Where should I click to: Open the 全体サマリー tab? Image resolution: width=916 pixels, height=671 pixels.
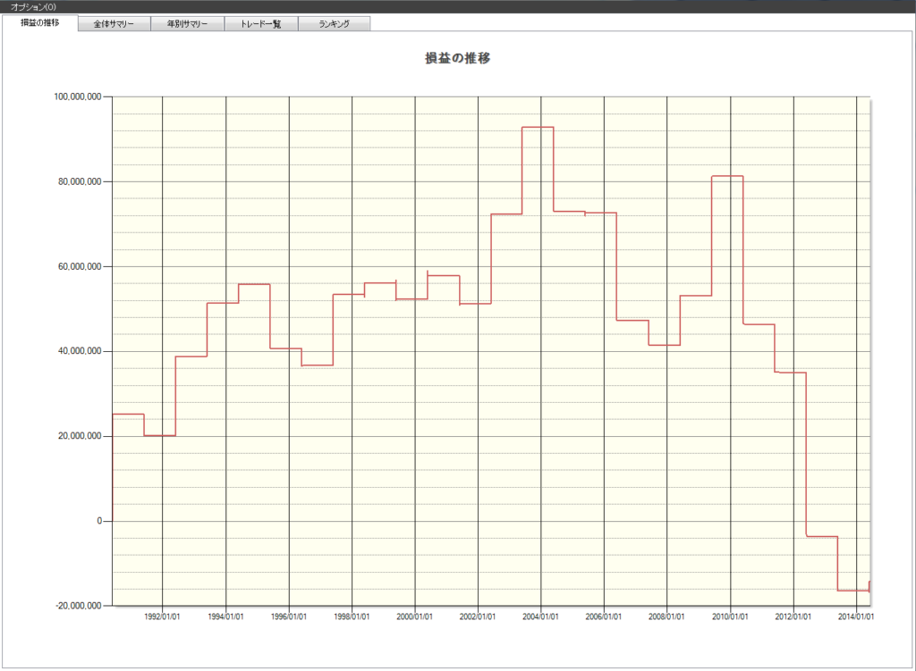tap(114, 24)
